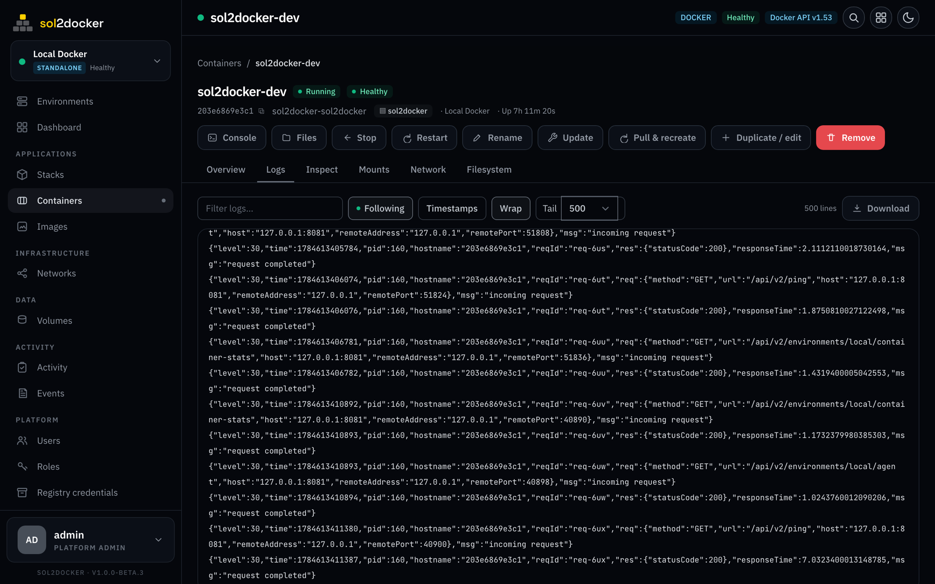Stop the sol2docker-dev container

point(359,138)
